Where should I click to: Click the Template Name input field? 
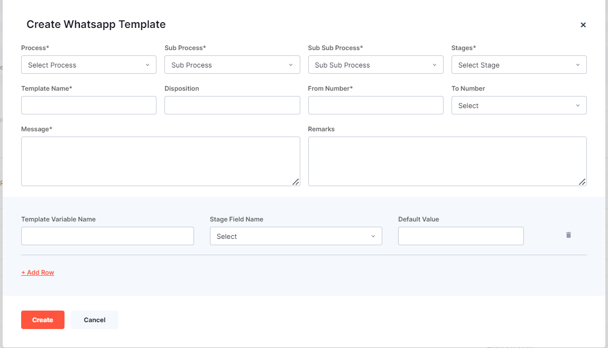pos(88,105)
